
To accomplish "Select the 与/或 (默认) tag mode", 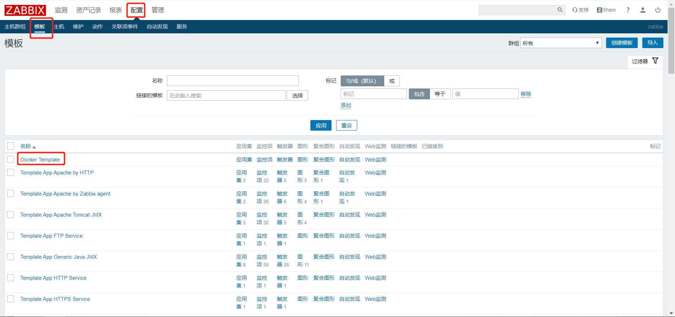I will (362, 81).
